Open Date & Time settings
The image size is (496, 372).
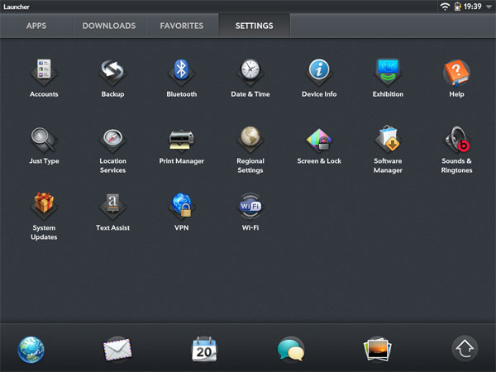point(250,72)
